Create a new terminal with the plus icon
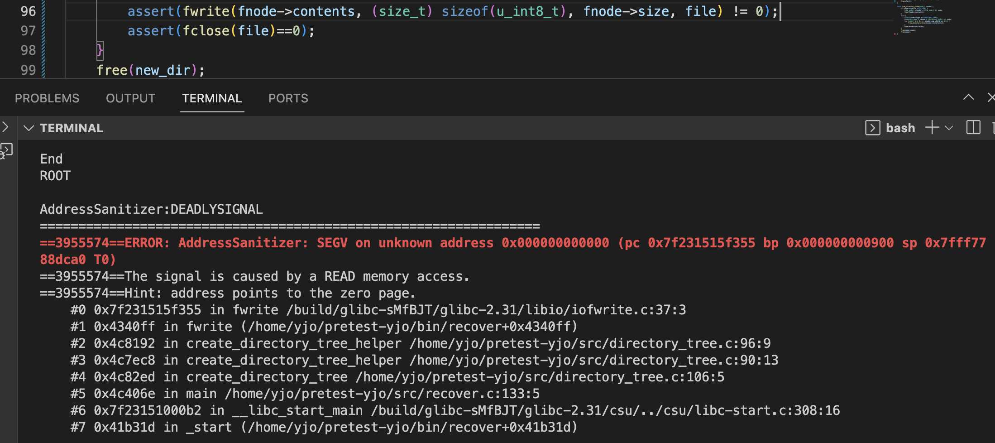Viewport: 995px width, 443px height. pyautogui.click(x=932, y=128)
